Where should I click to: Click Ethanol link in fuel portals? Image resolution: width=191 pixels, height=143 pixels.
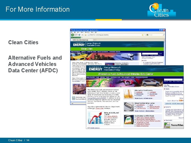click(139, 95)
